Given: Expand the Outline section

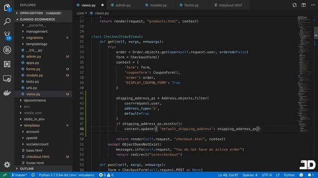Looking at the screenshot, I should coord(44,169).
